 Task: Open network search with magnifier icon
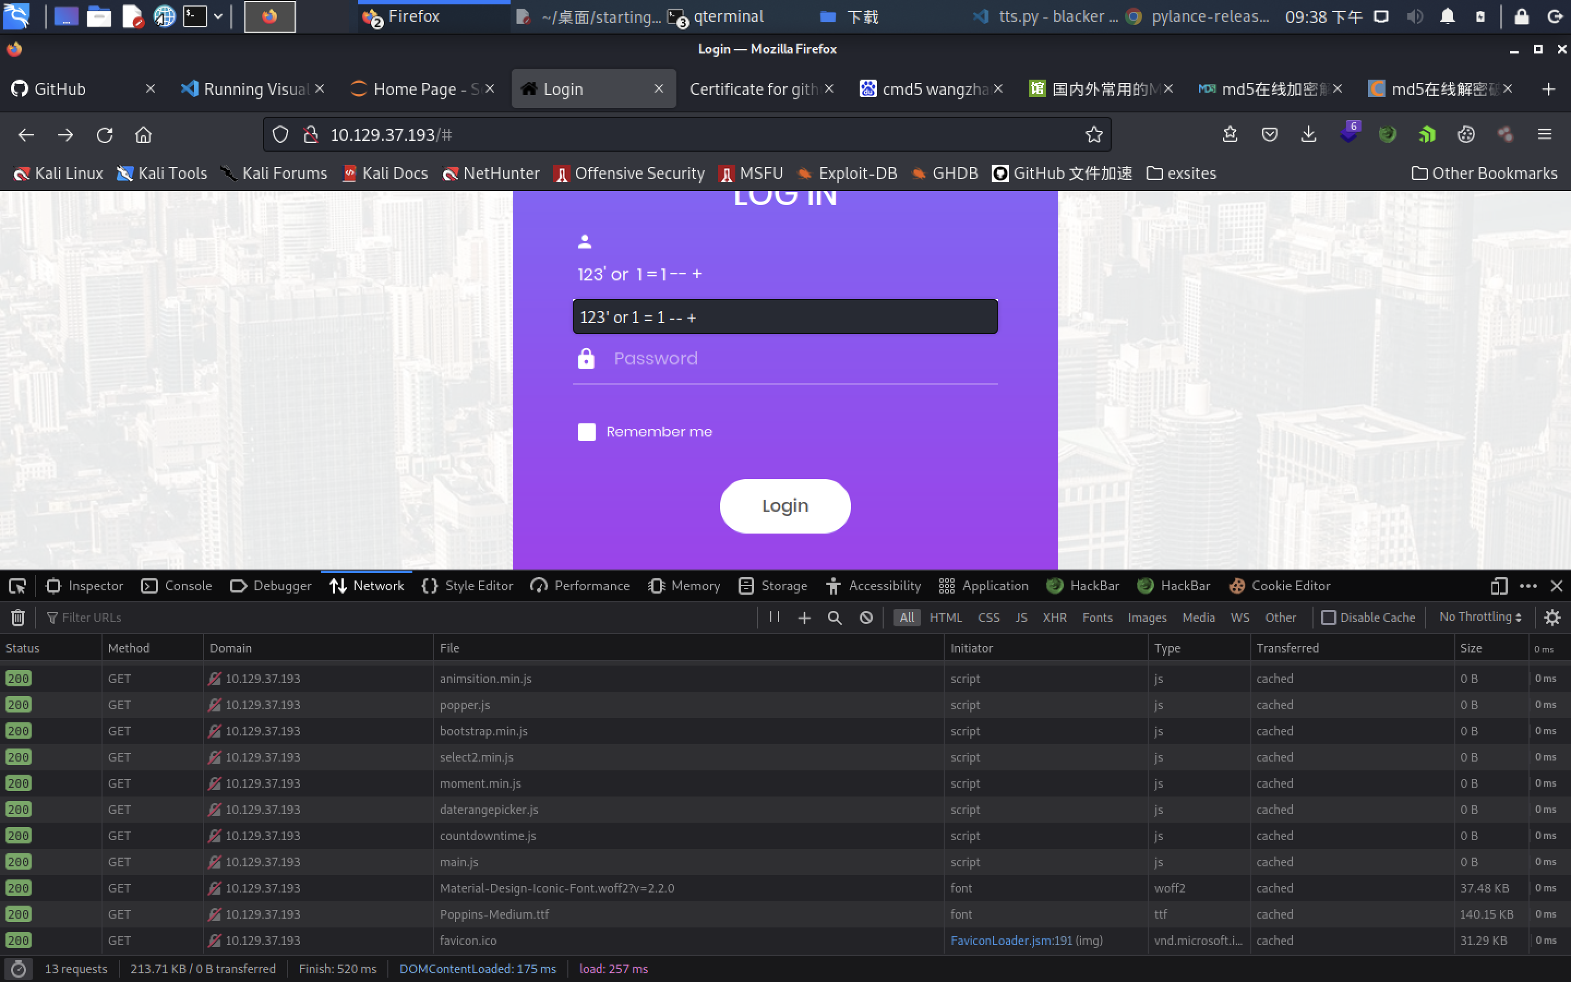pyautogui.click(x=835, y=618)
